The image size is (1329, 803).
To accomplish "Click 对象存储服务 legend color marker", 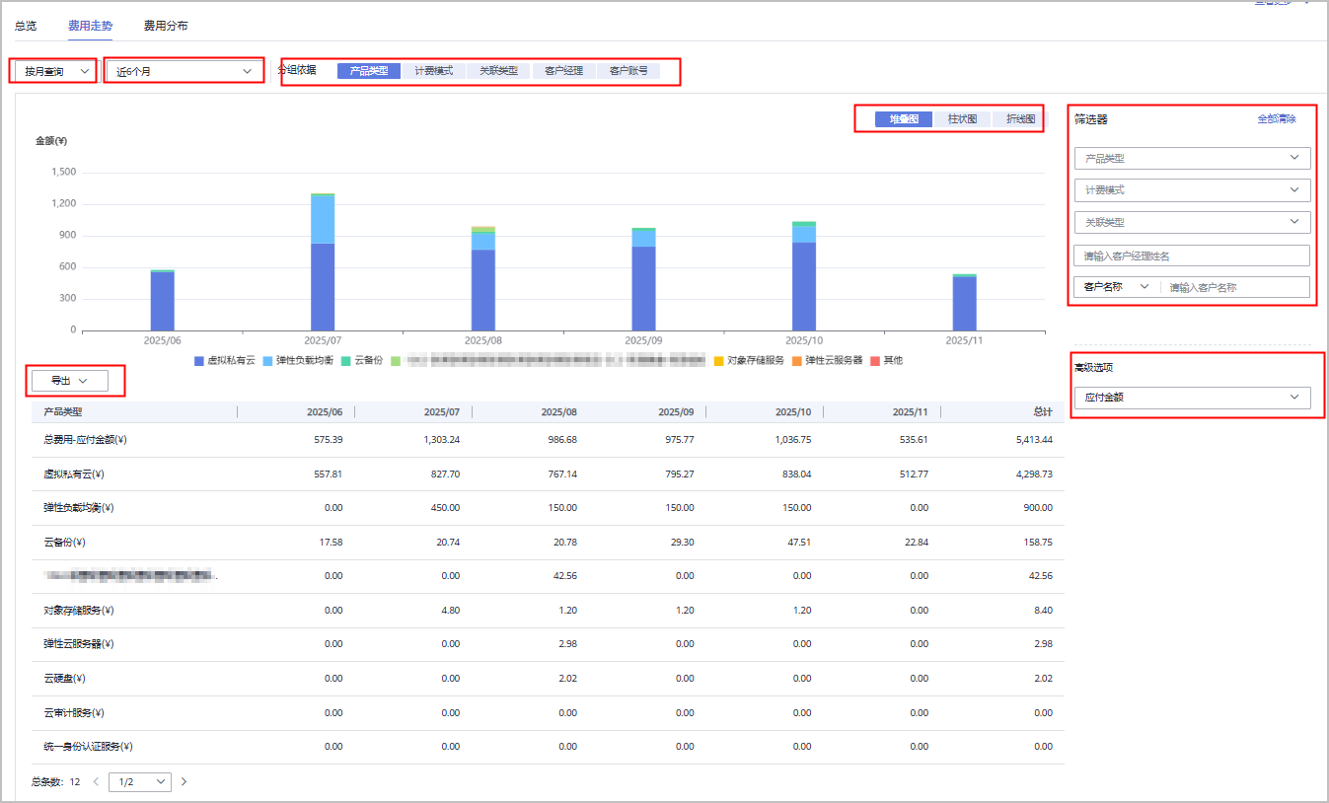I will pos(718,361).
